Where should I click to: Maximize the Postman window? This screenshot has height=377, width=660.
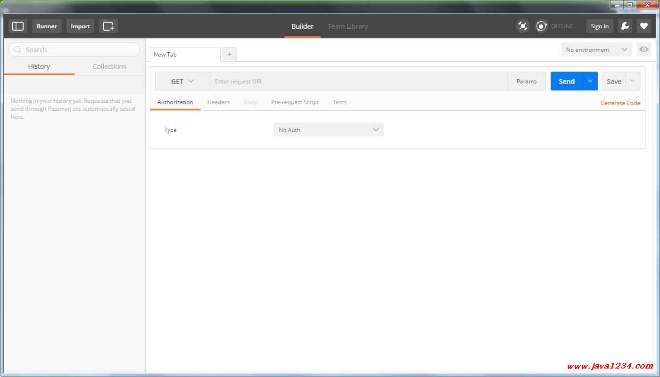(x=629, y=4)
